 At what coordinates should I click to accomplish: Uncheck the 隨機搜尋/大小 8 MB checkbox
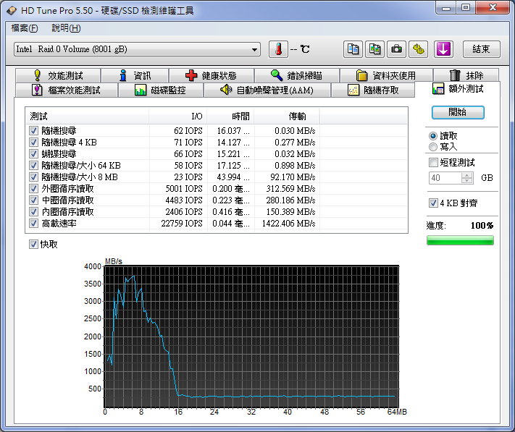(x=33, y=177)
